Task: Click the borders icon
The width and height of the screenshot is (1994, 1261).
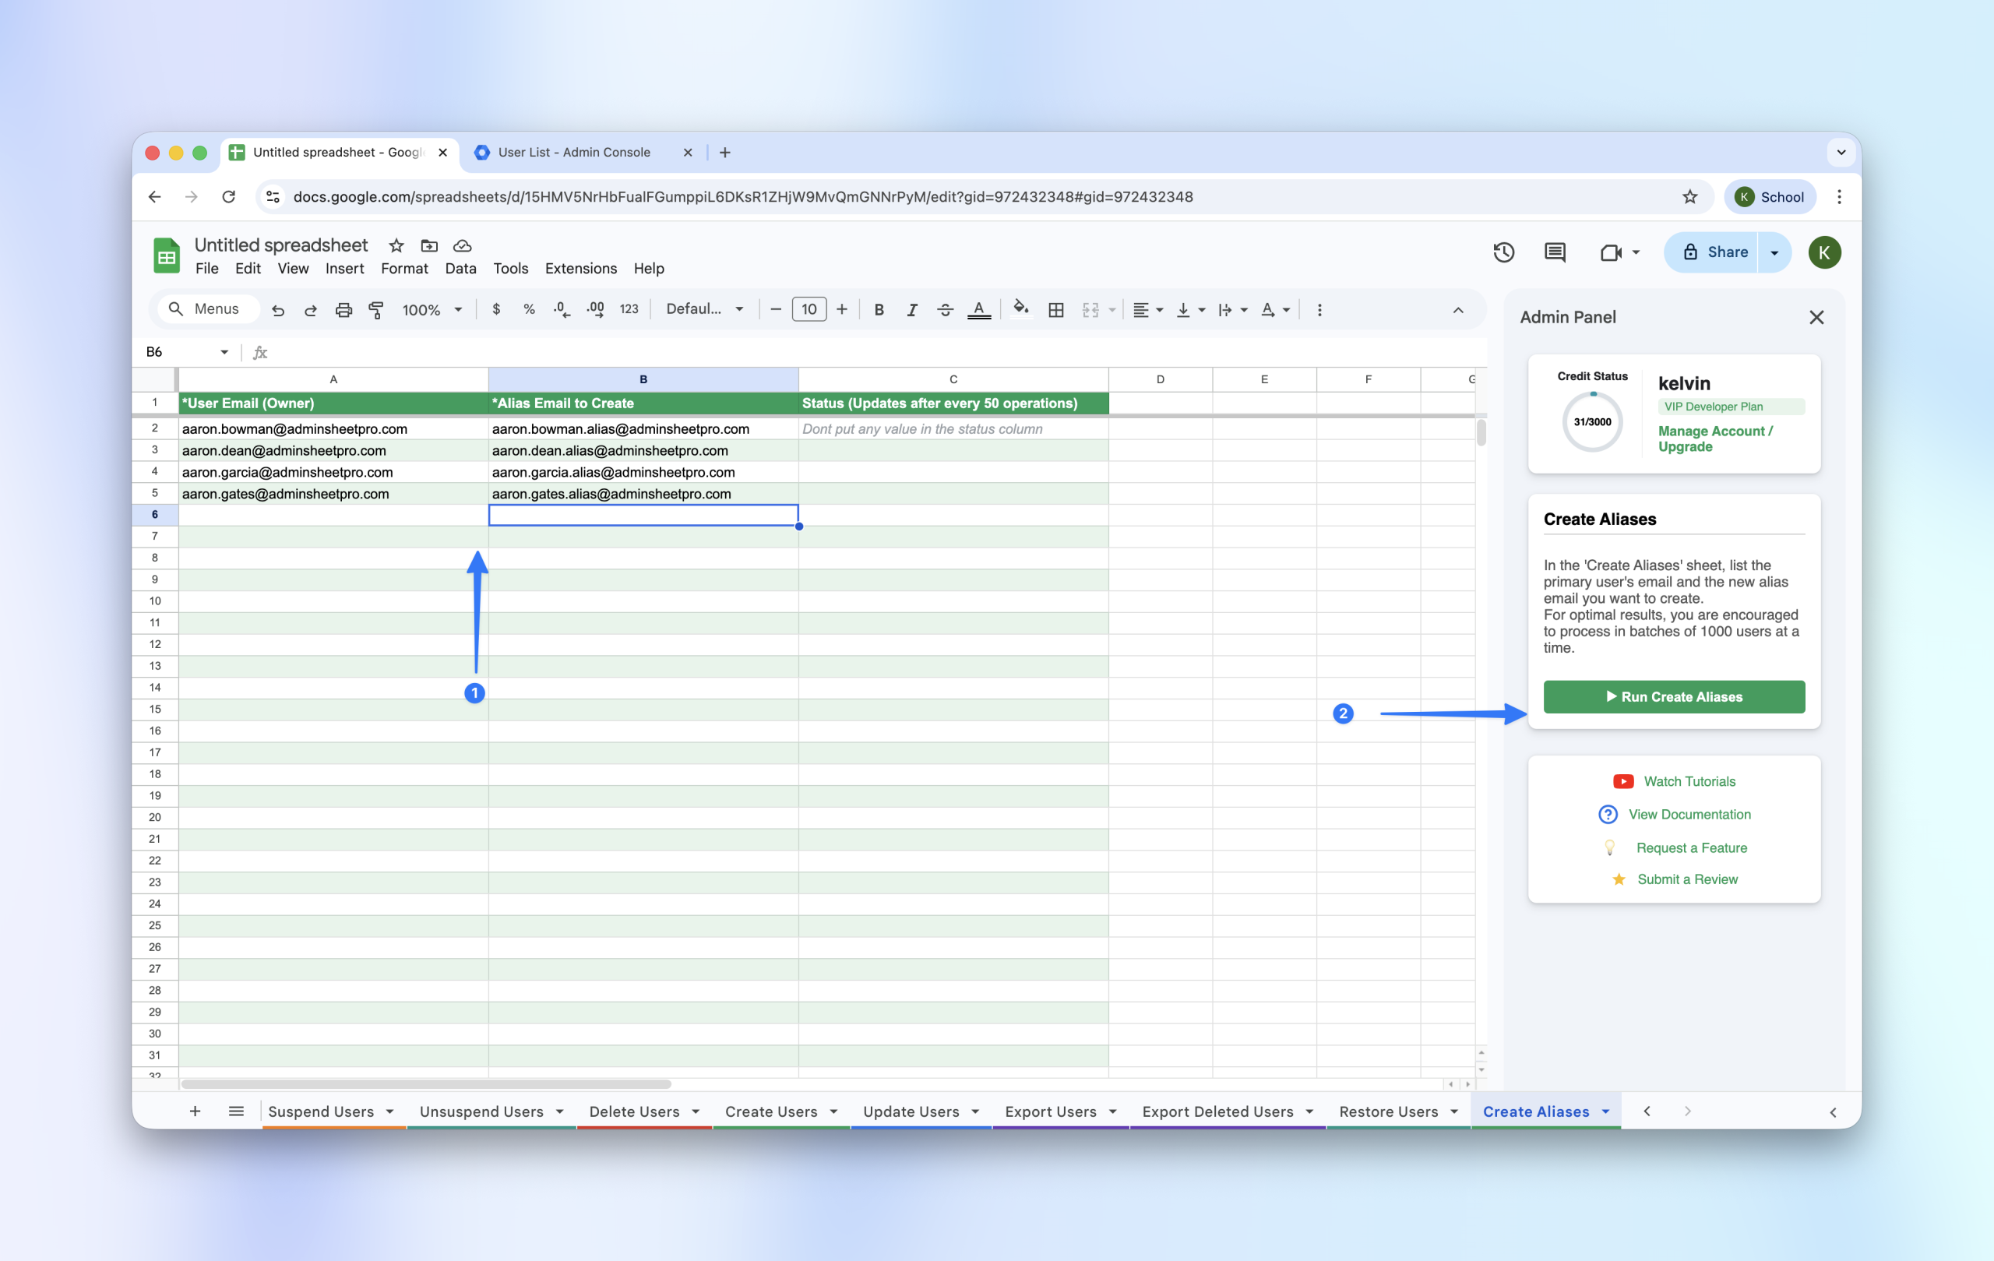Action: (x=1055, y=310)
